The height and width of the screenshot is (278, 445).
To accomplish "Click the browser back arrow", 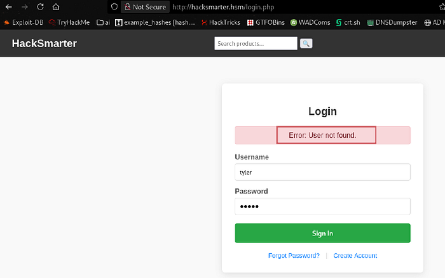I will coord(8,7).
